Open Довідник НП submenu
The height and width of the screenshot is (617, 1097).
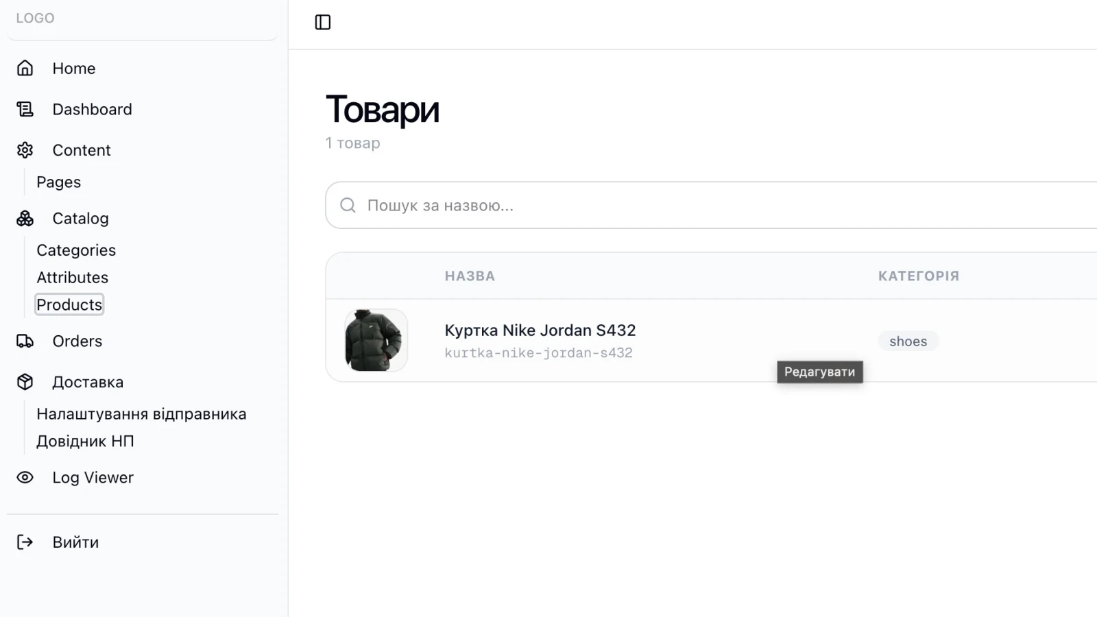click(x=85, y=441)
